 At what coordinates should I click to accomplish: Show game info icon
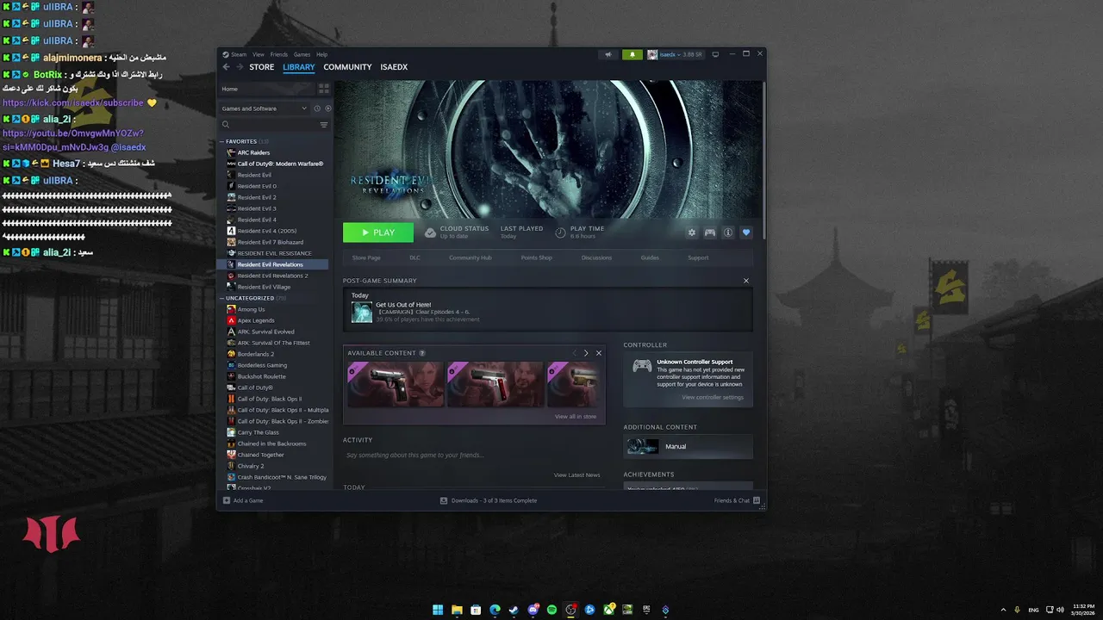pos(728,232)
